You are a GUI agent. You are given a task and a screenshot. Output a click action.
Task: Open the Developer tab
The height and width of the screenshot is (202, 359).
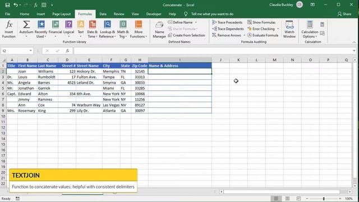154,14
